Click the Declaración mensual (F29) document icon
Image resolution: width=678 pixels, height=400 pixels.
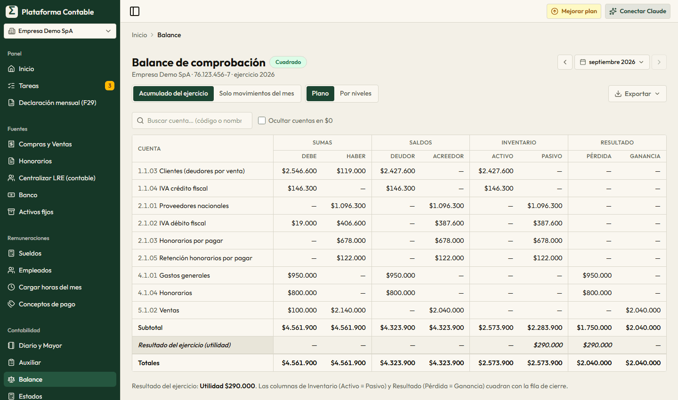tap(11, 103)
